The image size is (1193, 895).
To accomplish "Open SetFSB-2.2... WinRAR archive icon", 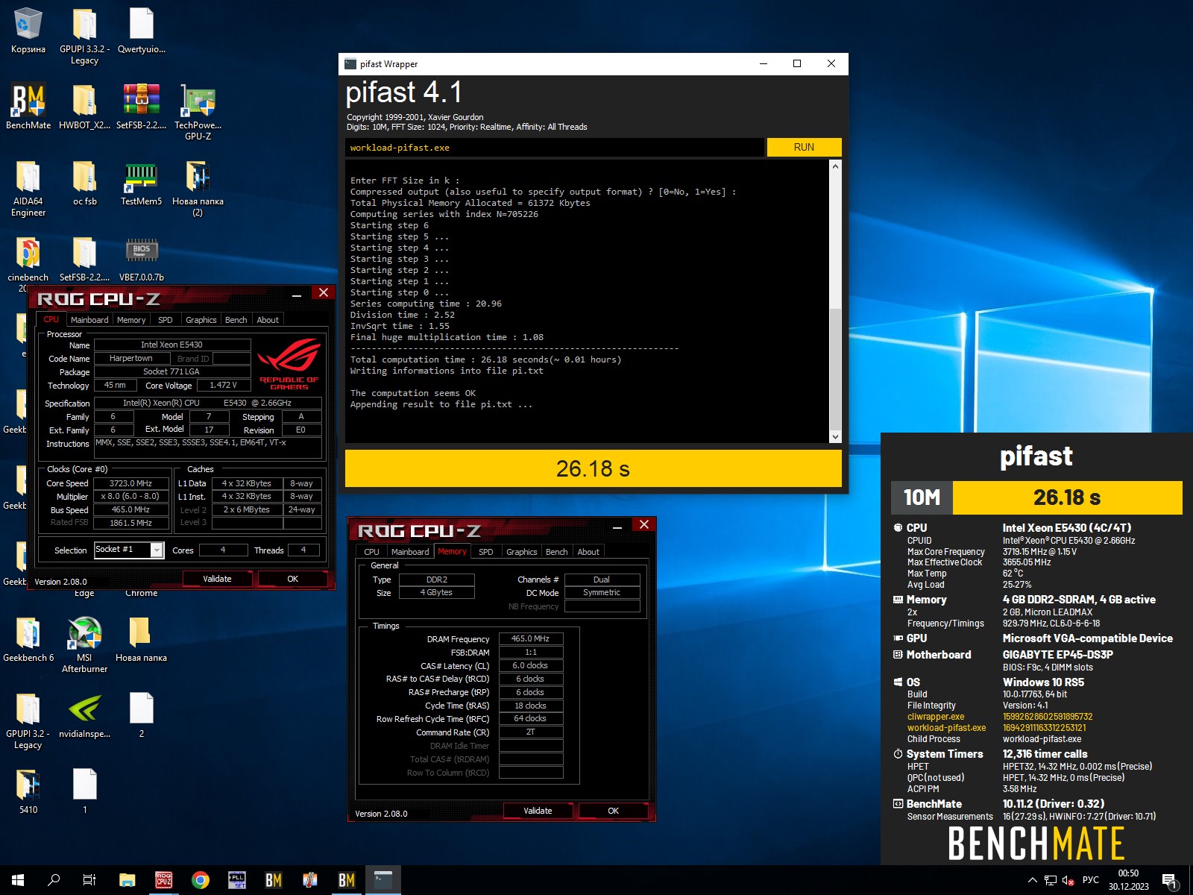I will pyautogui.click(x=142, y=107).
